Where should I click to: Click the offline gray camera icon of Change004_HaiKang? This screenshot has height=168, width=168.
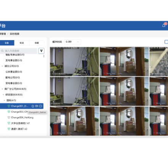(x=9, y=118)
